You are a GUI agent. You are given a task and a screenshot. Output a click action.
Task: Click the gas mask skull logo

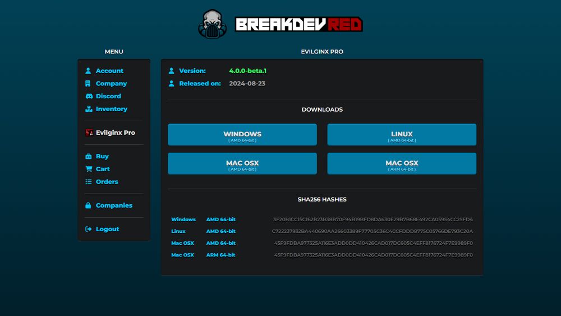(213, 24)
